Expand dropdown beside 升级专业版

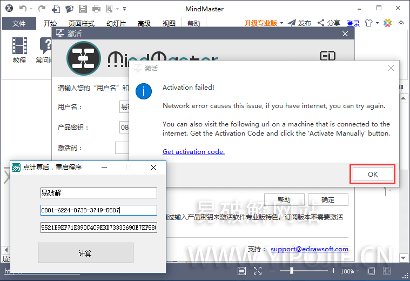[281, 23]
